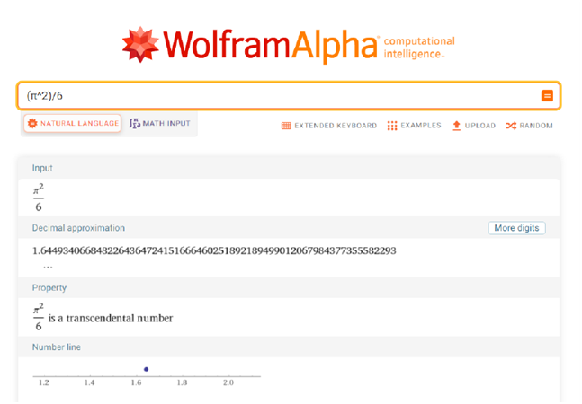This screenshot has width=582, height=404.
Task: Open the Examples link
Action: [421, 126]
